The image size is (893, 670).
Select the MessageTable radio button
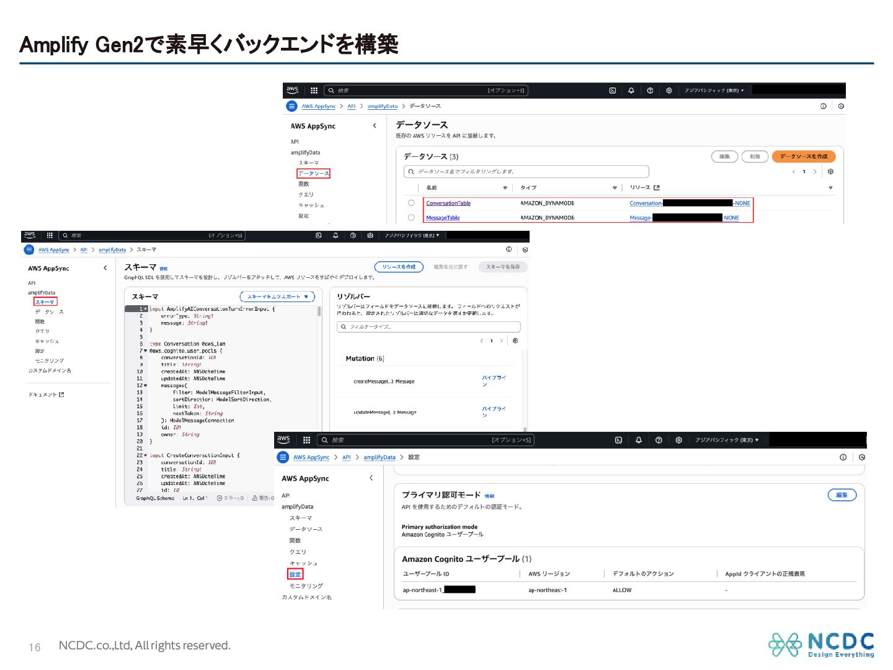(411, 217)
